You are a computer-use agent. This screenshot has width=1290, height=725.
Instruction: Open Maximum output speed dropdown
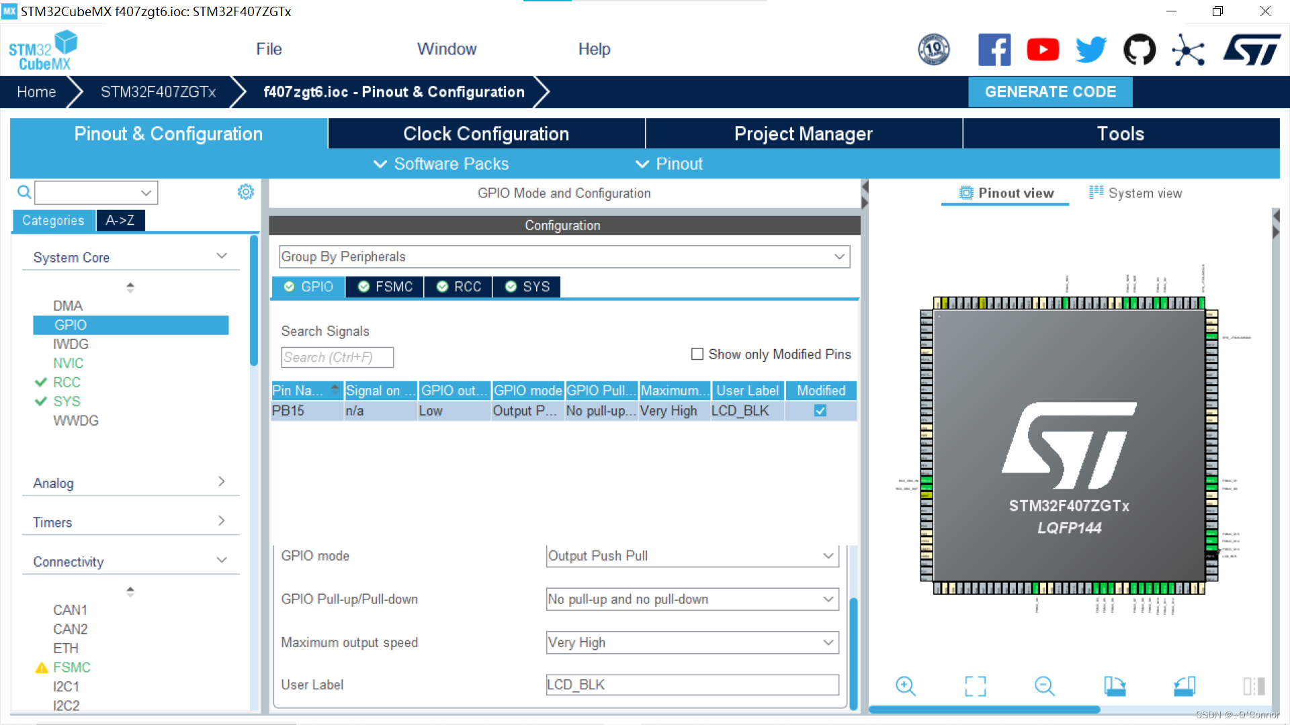[x=692, y=642]
